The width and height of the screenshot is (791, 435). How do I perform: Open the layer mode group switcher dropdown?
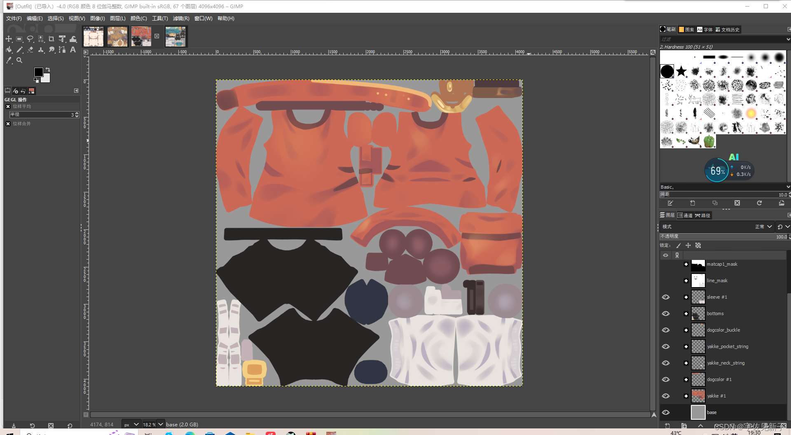pyautogui.click(x=784, y=227)
